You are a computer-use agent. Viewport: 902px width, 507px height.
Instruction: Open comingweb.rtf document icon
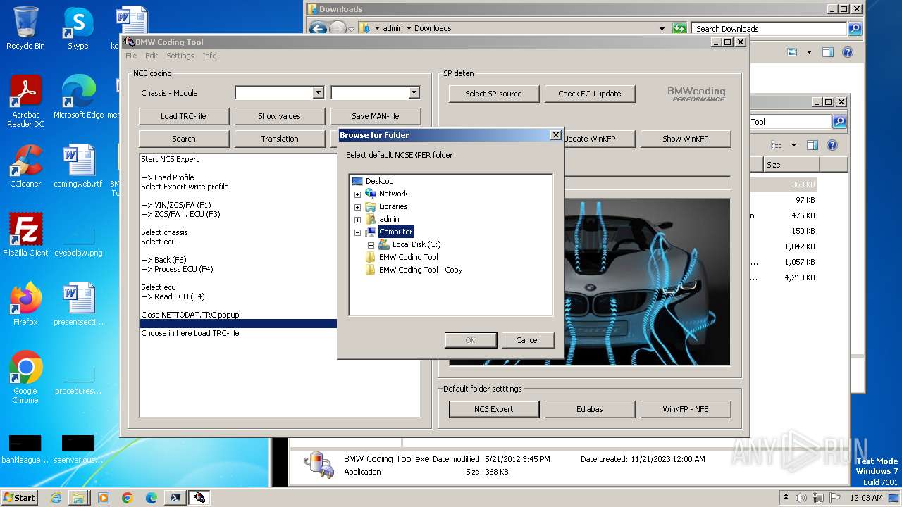coord(78,166)
